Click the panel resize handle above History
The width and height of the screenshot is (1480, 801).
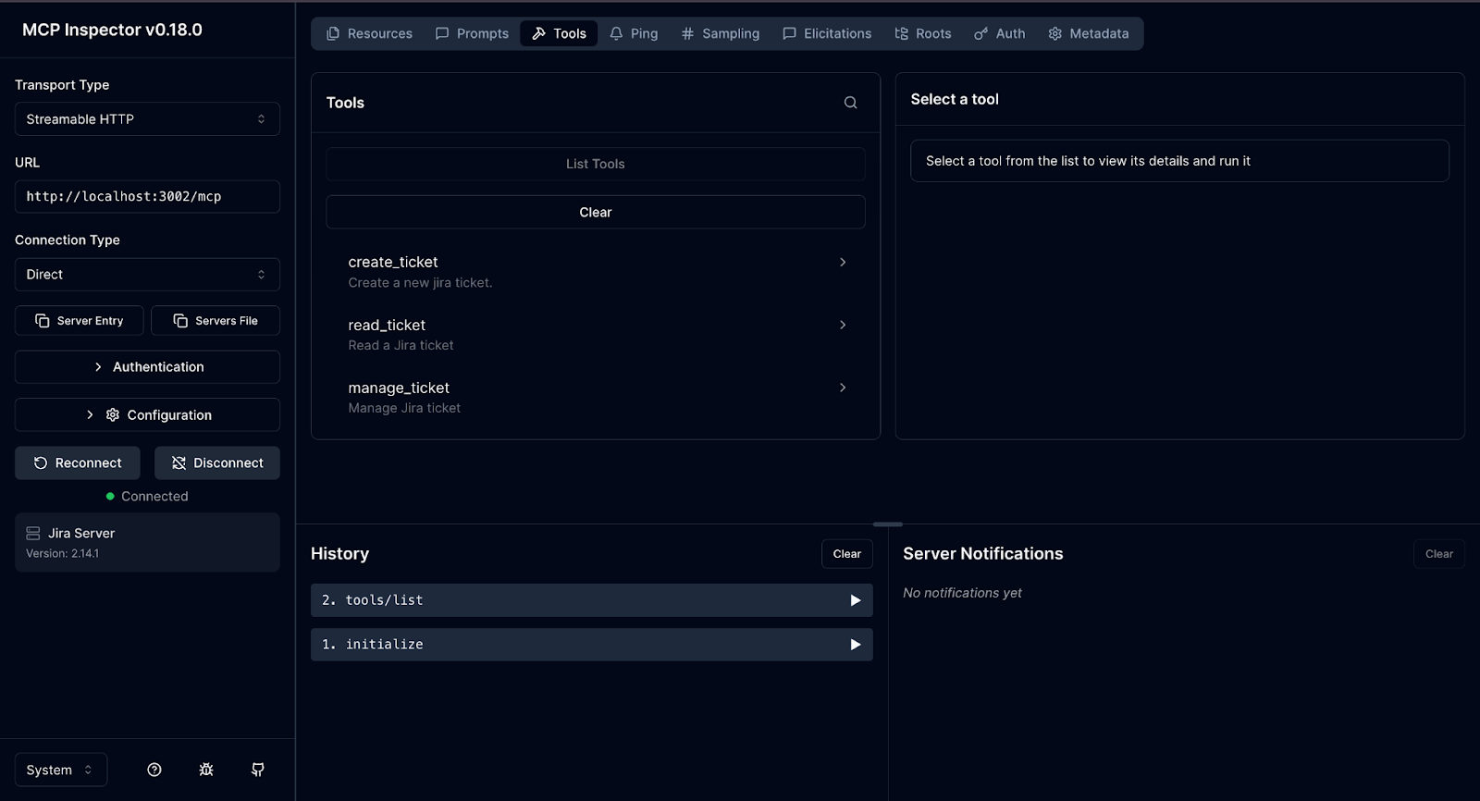tap(888, 524)
